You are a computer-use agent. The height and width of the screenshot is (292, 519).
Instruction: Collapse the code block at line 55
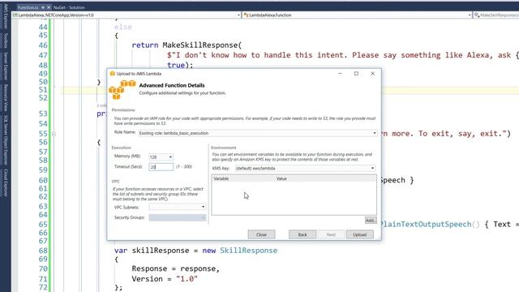click(54, 134)
